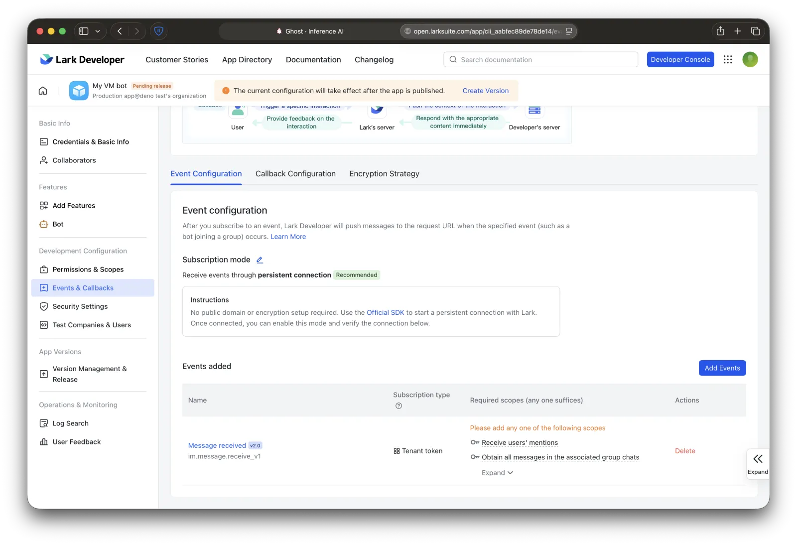Switch to Callback Configuration tab

coord(295,174)
